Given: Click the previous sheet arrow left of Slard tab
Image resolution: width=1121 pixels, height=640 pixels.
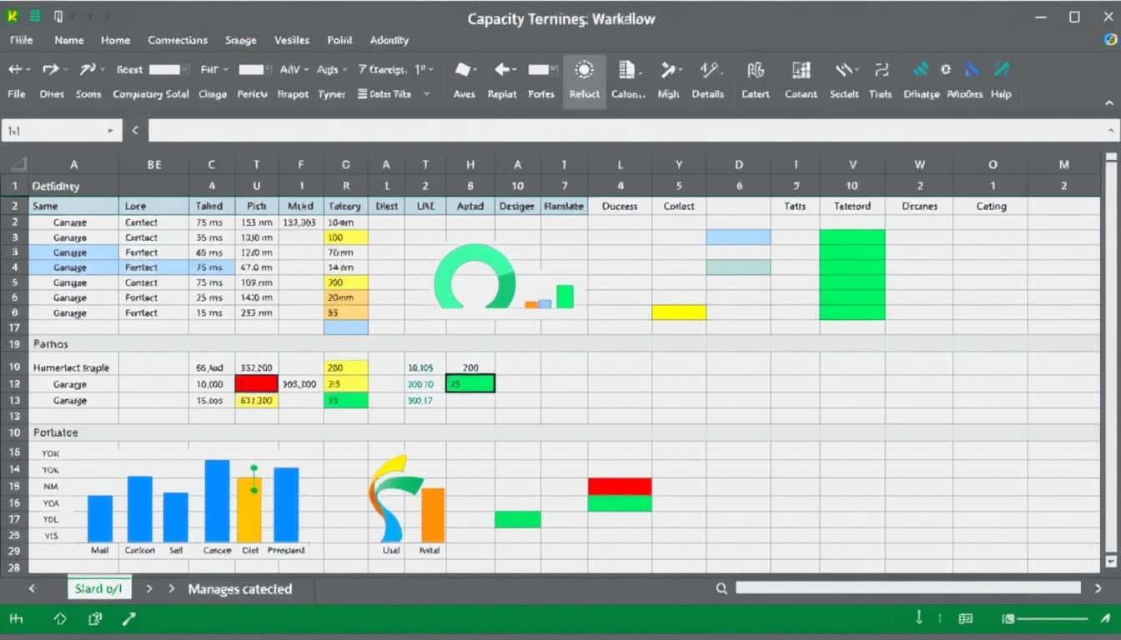Looking at the screenshot, I should (x=33, y=588).
